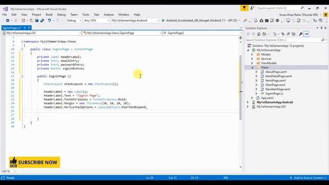Viewport: 329px width, 185px height.
Task: Open the Build menu
Action: (x=49, y=14)
